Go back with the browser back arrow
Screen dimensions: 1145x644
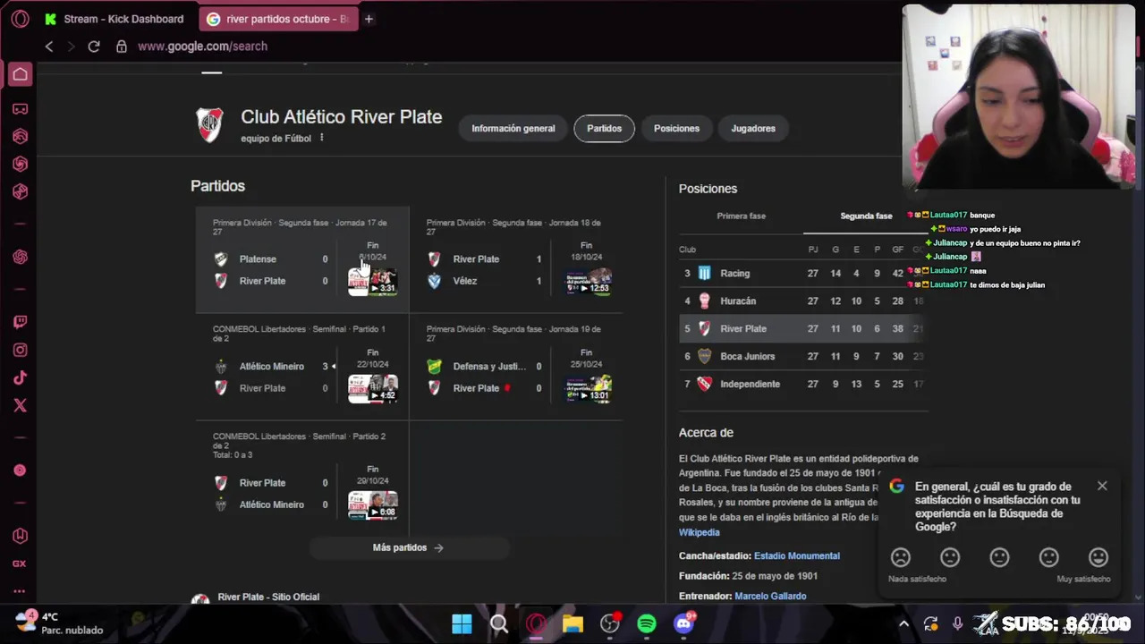point(49,47)
